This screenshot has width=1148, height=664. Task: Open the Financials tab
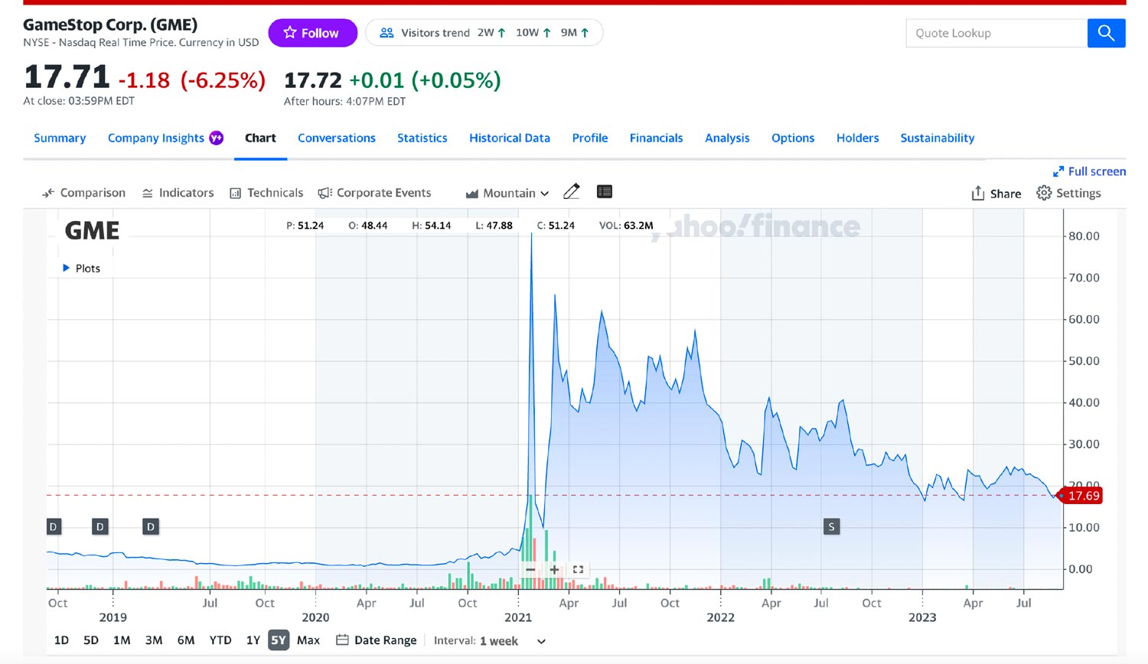point(656,138)
